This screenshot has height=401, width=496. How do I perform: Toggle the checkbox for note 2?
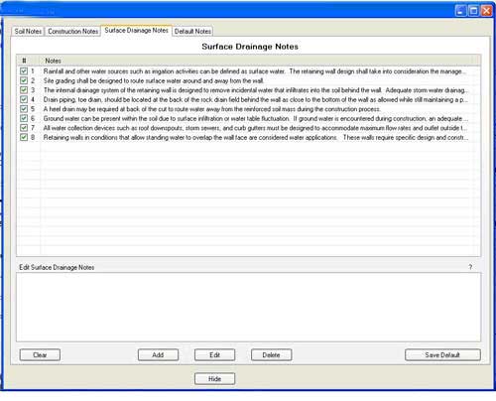pos(24,80)
